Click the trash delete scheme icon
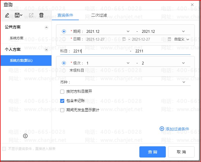Image resolution: width=201 pixels, height=162 pixels. (x=41, y=15)
